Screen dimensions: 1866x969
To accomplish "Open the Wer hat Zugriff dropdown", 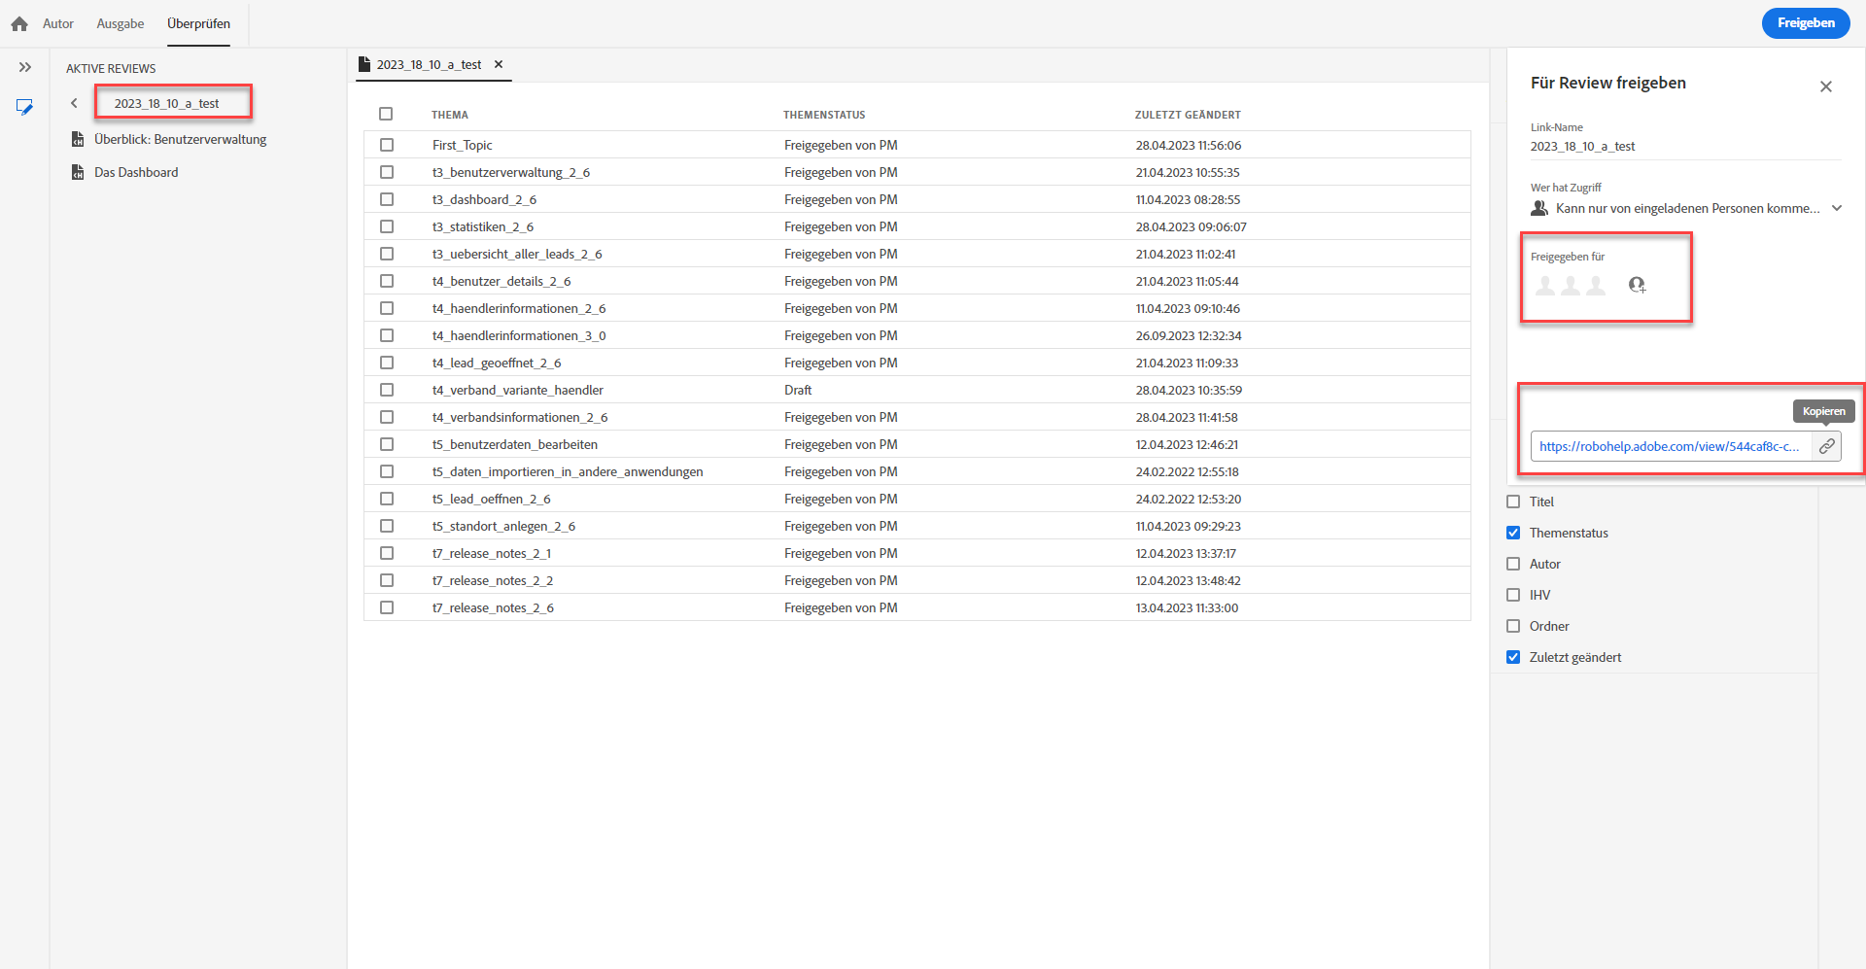I will [1838, 208].
